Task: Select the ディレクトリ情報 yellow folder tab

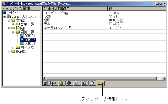Action: pos(100,83)
